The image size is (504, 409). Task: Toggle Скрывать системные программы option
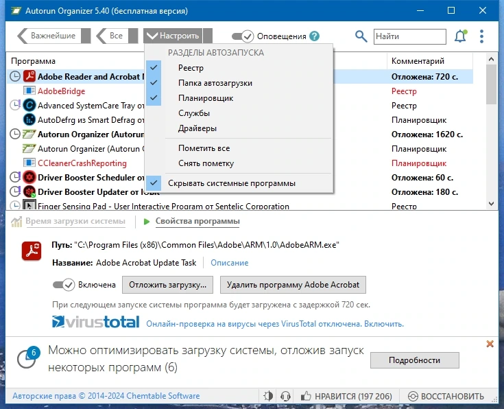pyautogui.click(x=239, y=183)
